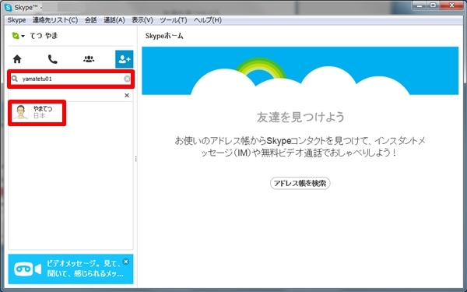The image size is (467, 292).
Task: Click the Skype logo in title bar
Action: coord(9,8)
